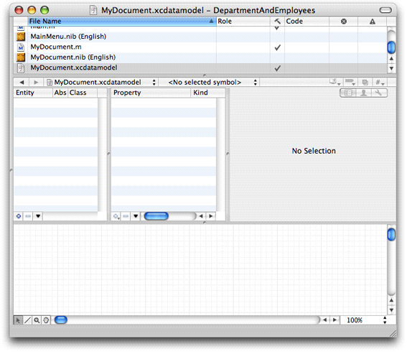Click the Entity column header

point(33,93)
